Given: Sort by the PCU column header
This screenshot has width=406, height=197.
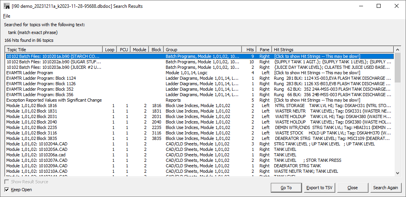Looking at the screenshot, I should coord(124,49).
